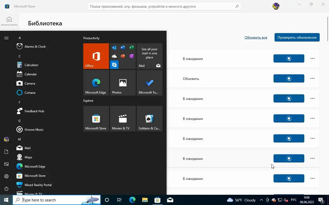Click the Productivity group header
Screen dimensions: 329x205
point(91,38)
